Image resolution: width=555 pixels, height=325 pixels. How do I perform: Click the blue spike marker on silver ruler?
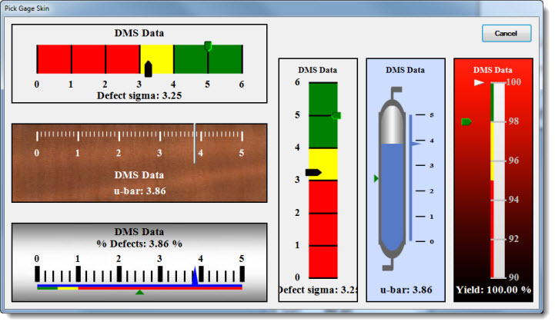point(195,276)
